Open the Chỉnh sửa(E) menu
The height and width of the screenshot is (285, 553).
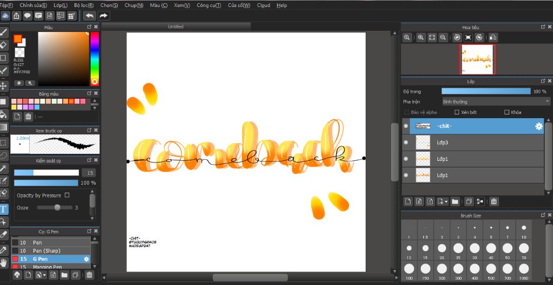tap(33, 5)
